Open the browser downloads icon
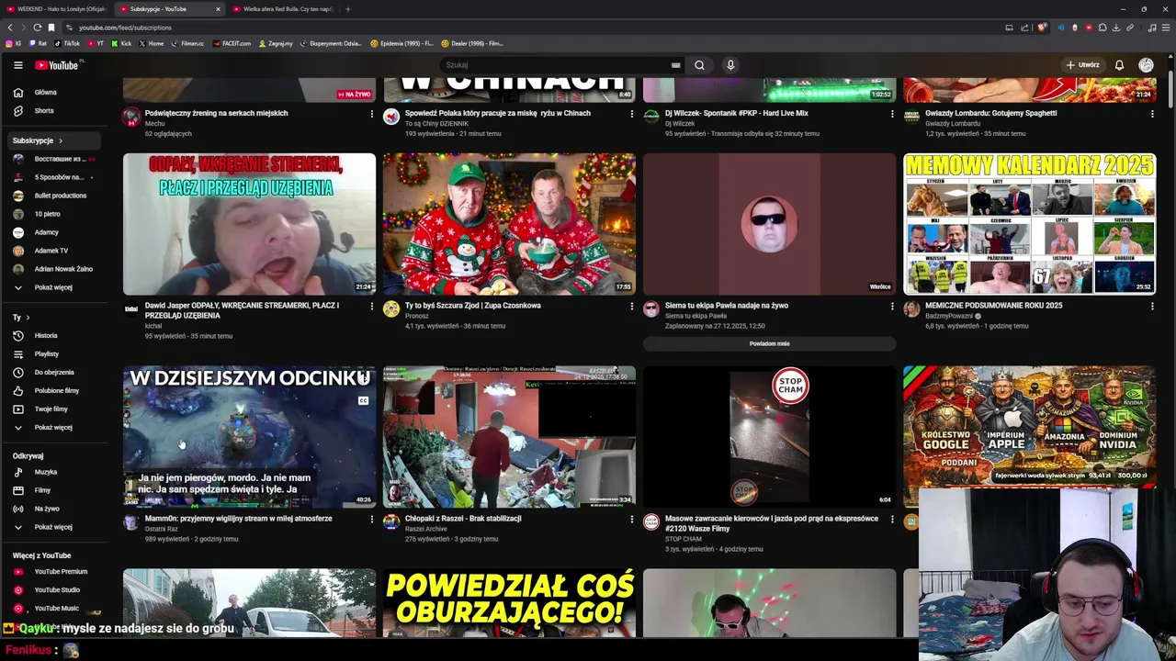Image resolution: width=1176 pixels, height=661 pixels. tap(1115, 28)
